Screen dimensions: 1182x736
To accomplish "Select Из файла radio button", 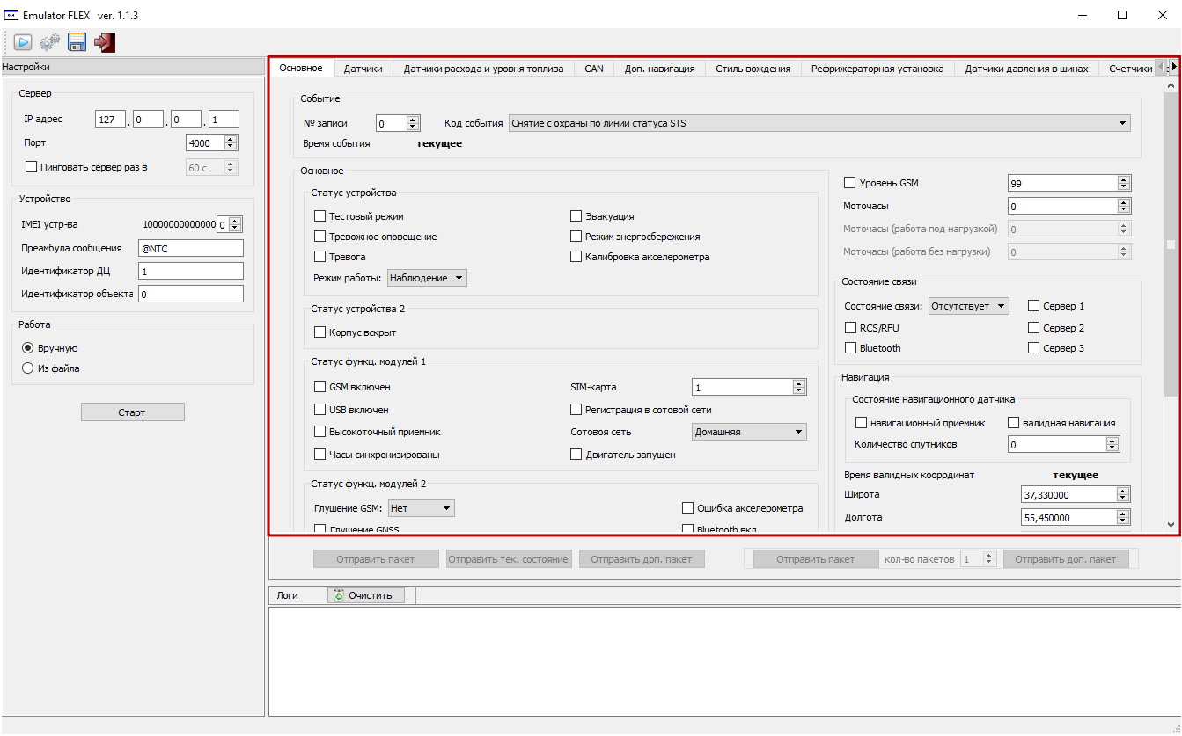I will point(28,368).
